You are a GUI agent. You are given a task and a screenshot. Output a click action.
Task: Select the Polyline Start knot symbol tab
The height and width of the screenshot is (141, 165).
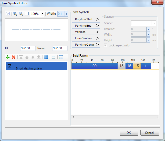86,19
